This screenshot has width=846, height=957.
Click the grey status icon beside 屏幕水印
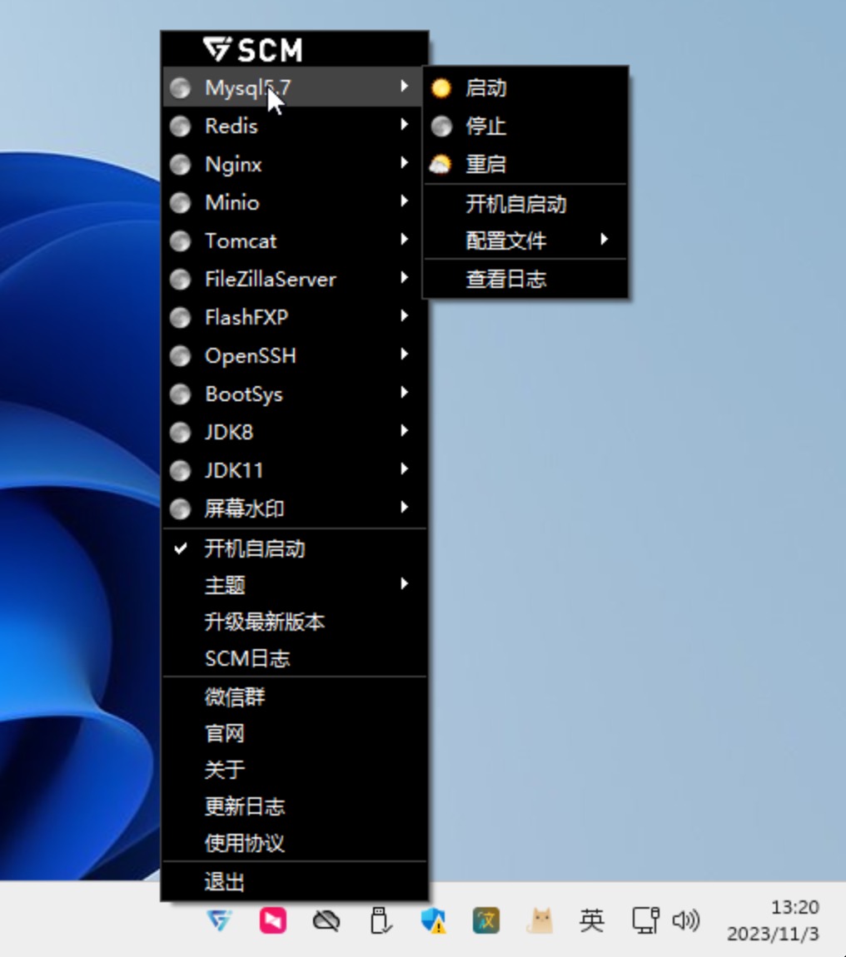click(180, 508)
